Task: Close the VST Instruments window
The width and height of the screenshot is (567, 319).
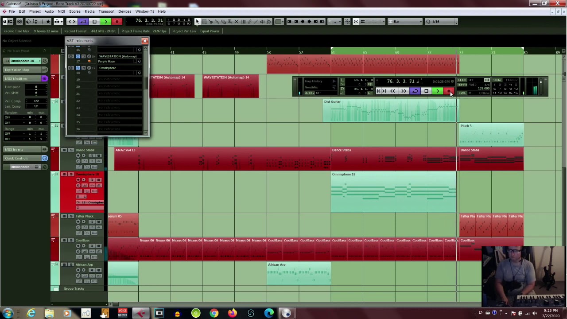Action: [x=145, y=41]
